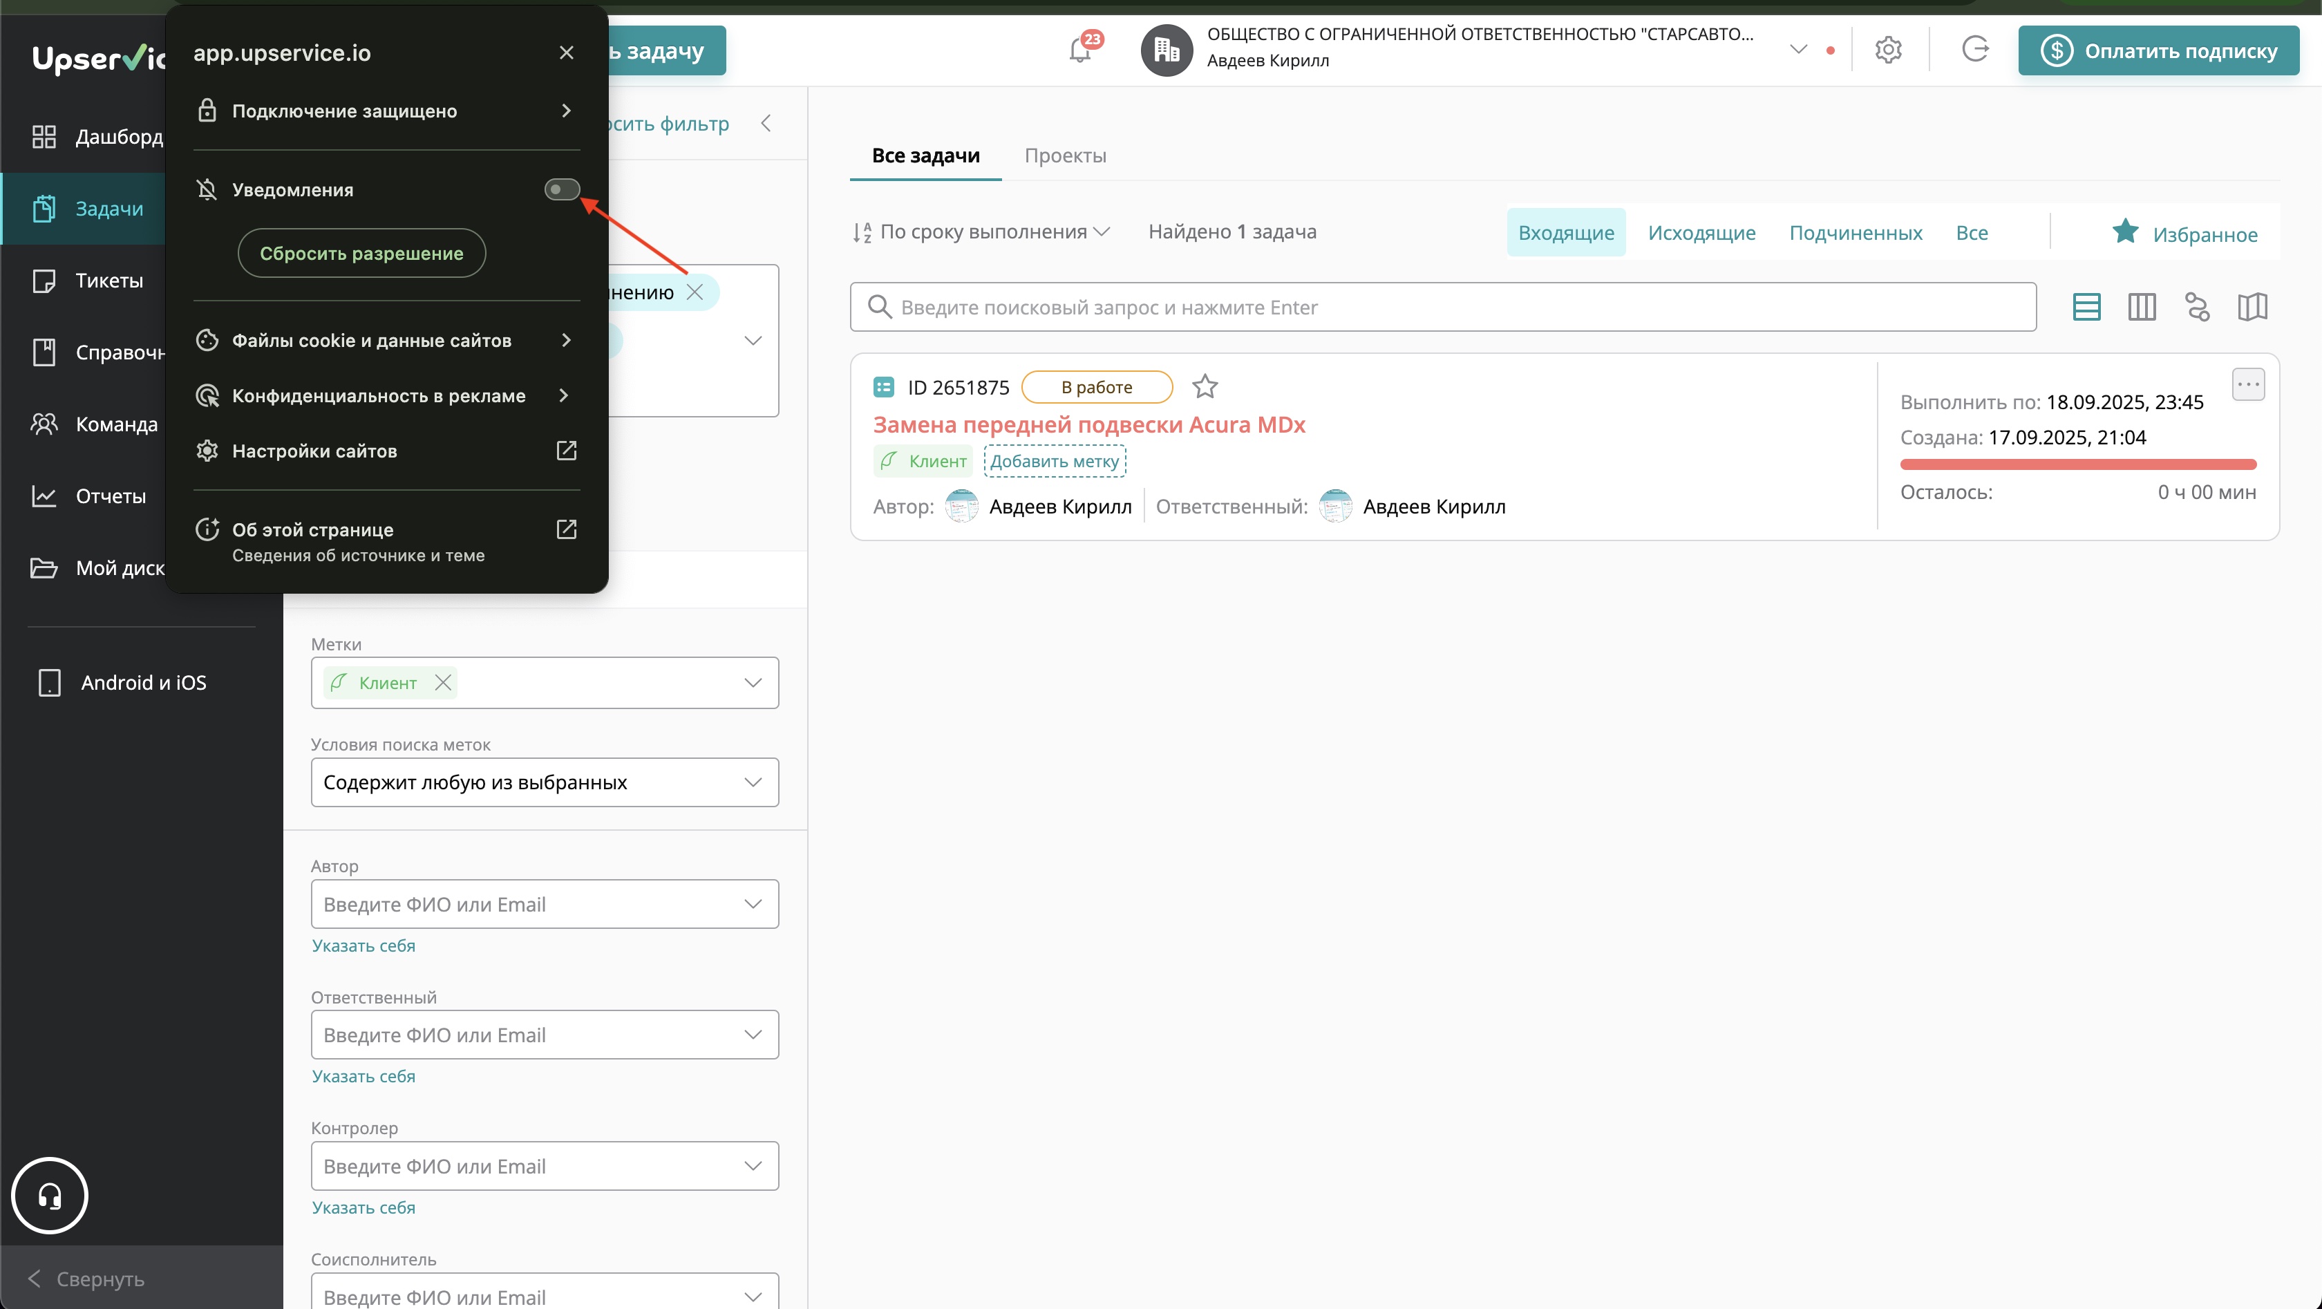2322x1309 pixels.
Task: Open settings gear in top header
Action: pyautogui.click(x=1887, y=50)
